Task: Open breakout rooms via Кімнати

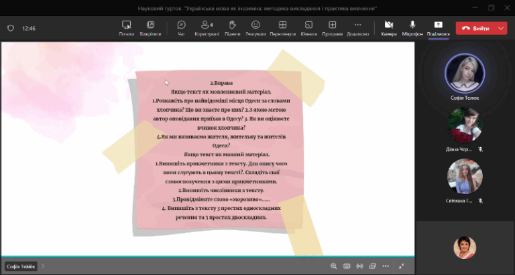Action: coord(308,27)
